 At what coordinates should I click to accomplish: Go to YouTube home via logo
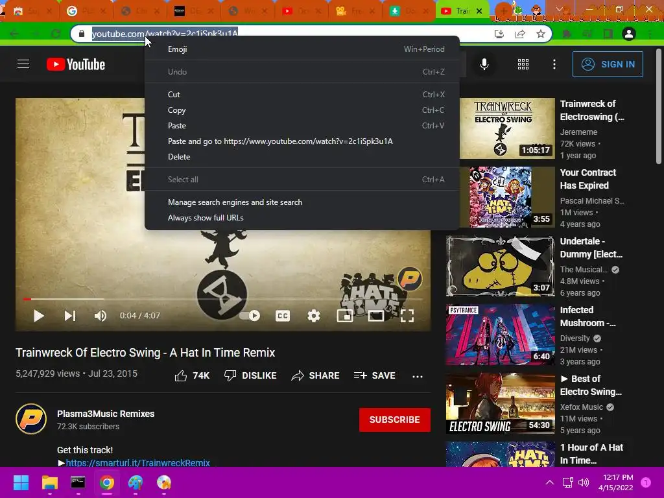click(x=76, y=64)
